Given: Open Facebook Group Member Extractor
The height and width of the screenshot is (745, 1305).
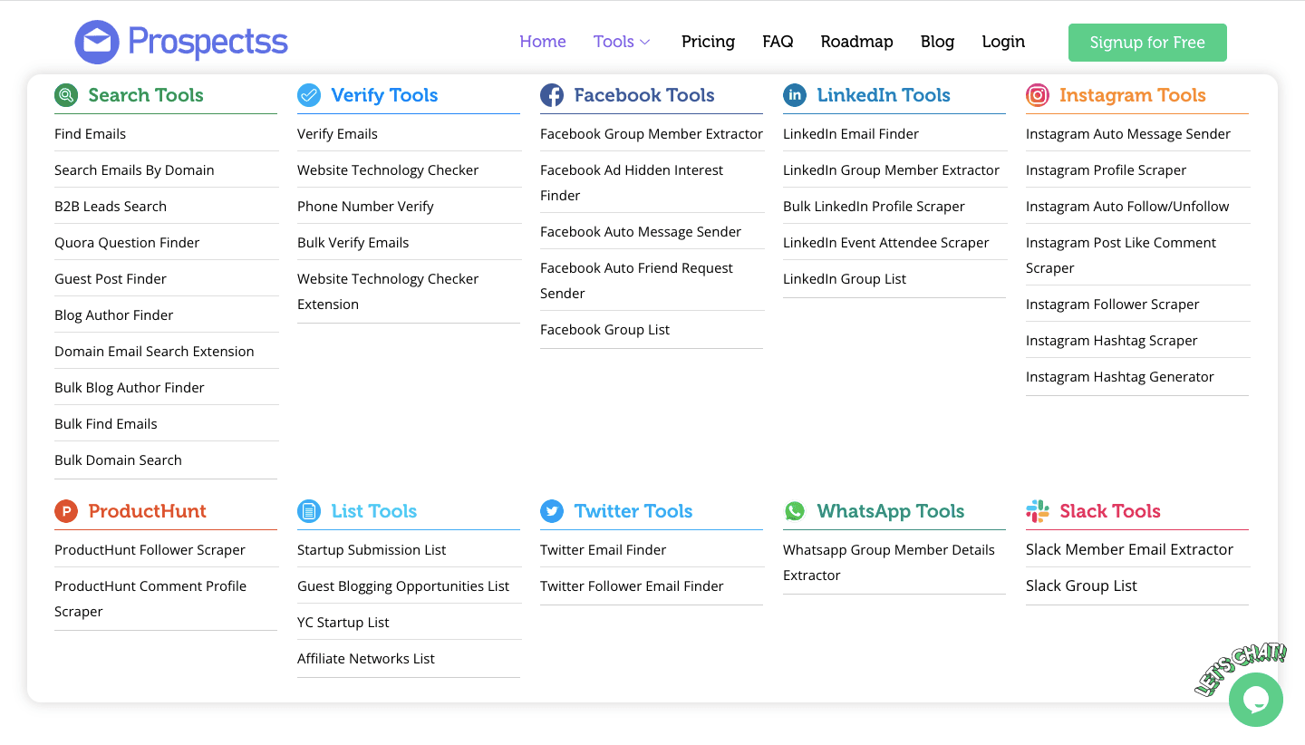Looking at the screenshot, I should click(652, 134).
